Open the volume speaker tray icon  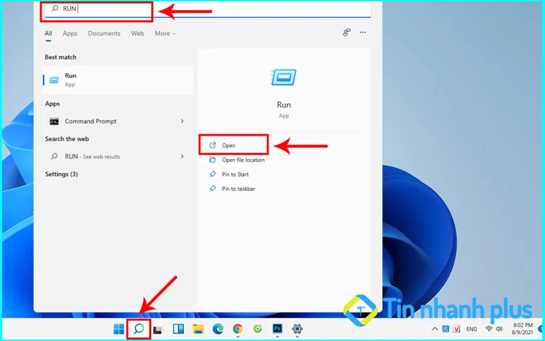pos(499,329)
